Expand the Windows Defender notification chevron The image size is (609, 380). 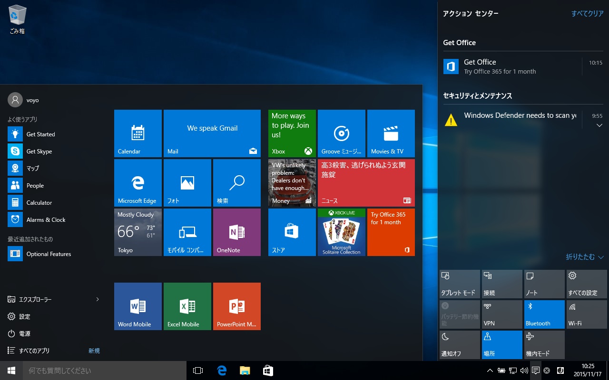[x=599, y=125]
